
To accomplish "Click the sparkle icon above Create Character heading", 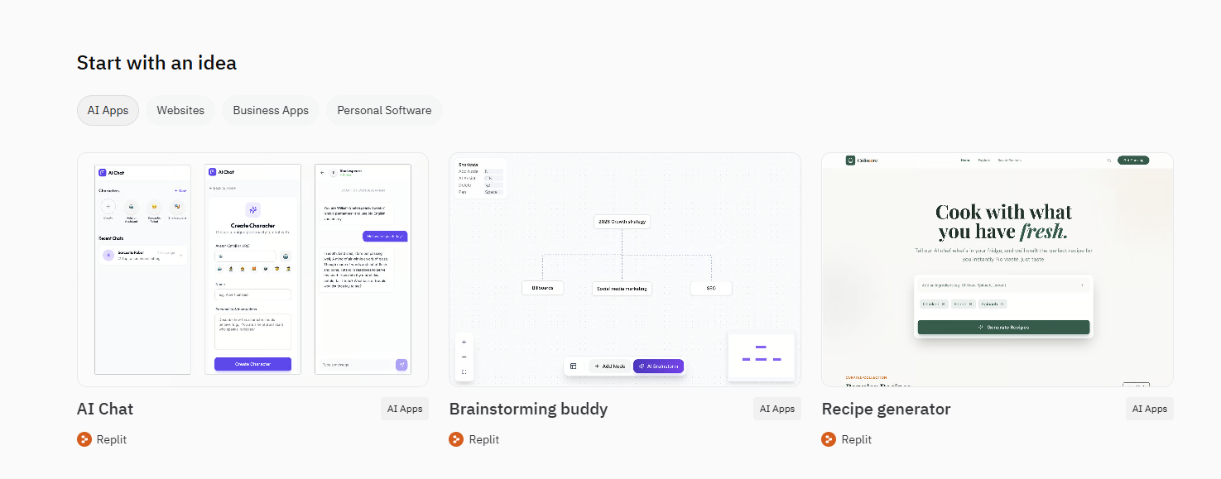I will 253,210.
